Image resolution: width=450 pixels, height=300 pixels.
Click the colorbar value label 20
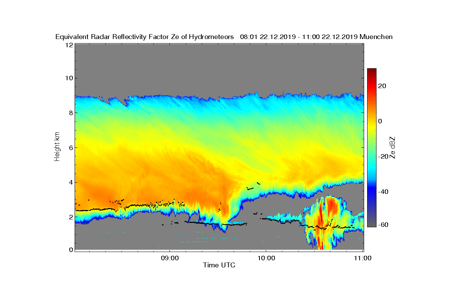pos(382,86)
